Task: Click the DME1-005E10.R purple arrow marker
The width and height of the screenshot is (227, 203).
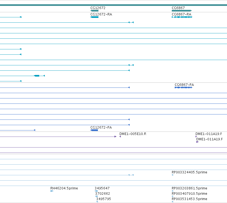Action: pos(120,137)
